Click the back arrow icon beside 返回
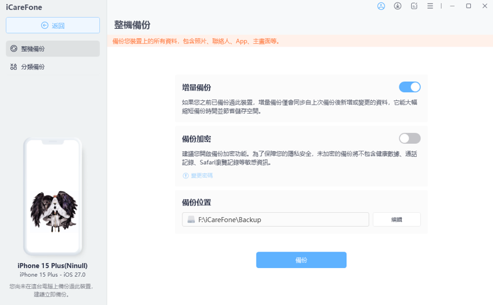This screenshot has width=493, height=305. click(44, 25)
